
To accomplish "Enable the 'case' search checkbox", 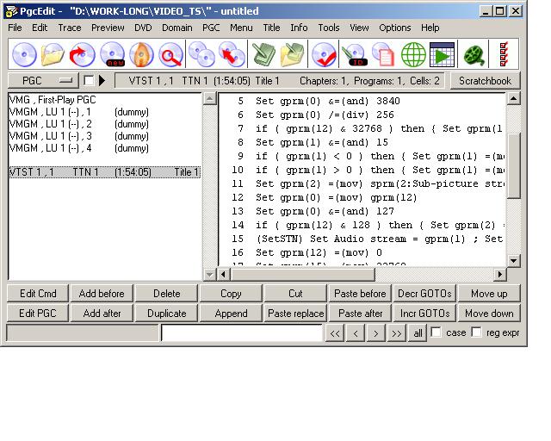I will click(436, 332).
